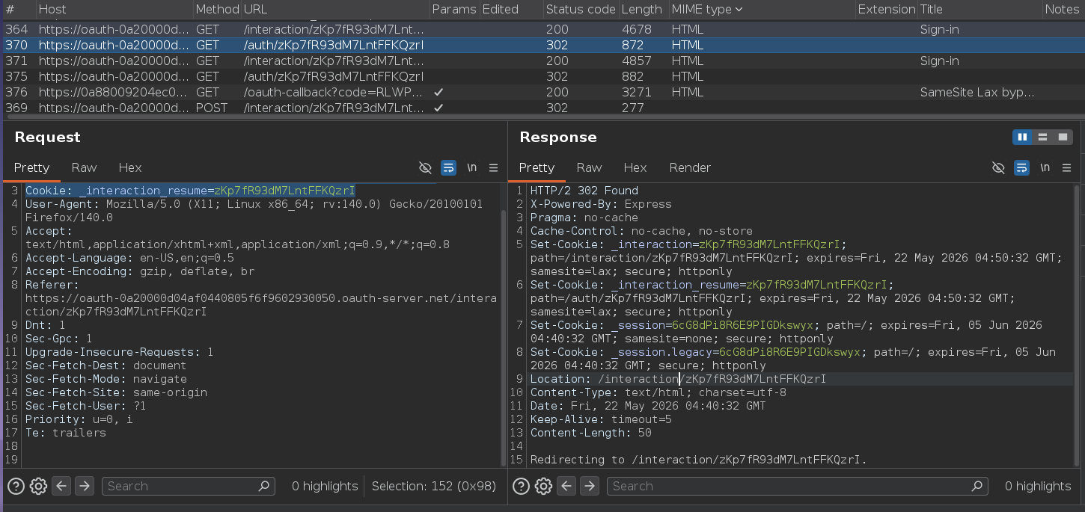Select history row 376 oauth-callback request
The image size is (1085, 512).
click(x=542, y=93)
